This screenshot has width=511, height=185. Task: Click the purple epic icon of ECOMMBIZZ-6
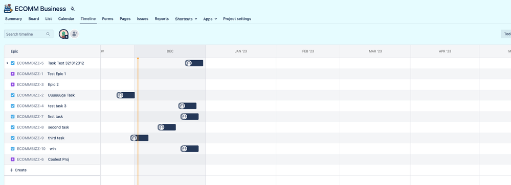coord(13,160)
